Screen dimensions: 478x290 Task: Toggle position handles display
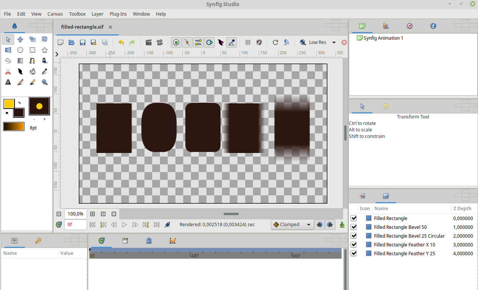click(176, 42)
